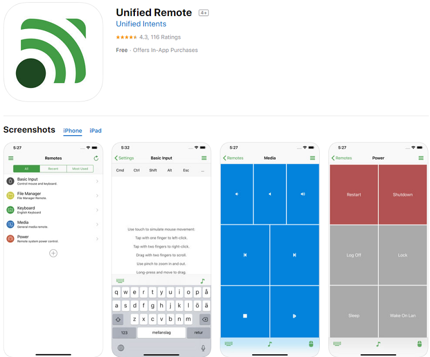Switch keyboard to 123 numbers layout
This screenshot has height=357, width=430.
(124, 333)
